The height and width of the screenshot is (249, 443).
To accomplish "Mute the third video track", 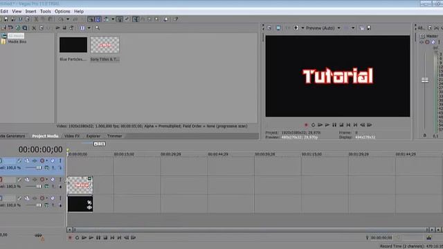I will point(53,198).
